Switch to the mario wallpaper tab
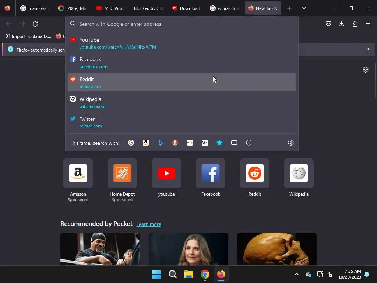Image resolution: width=377 pixels, height=283 pixels. click(x=35, y=8)
